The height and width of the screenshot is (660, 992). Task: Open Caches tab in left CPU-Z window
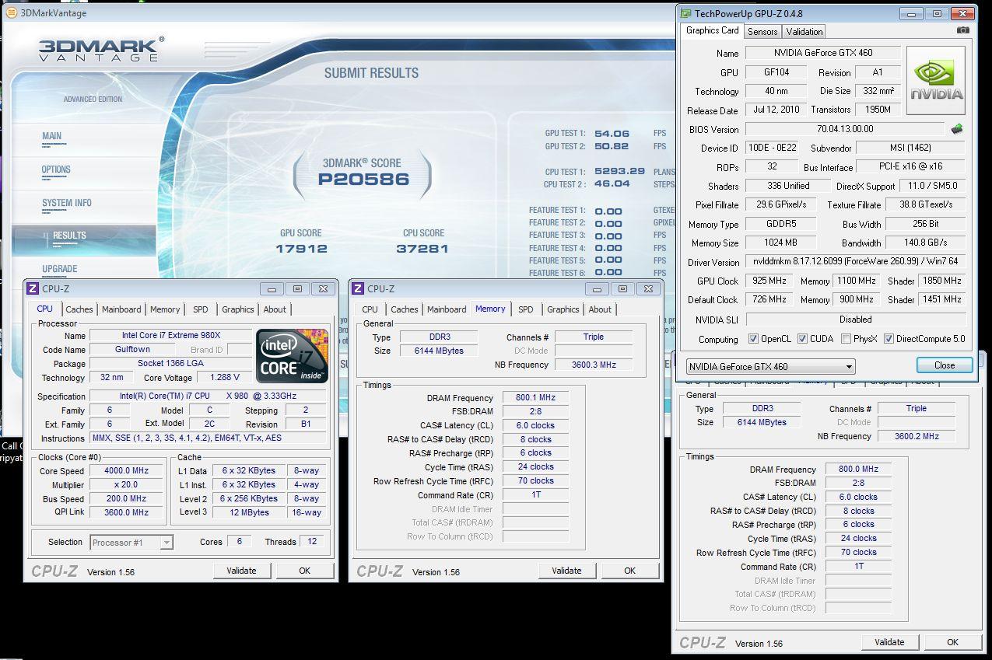point(79,309)
